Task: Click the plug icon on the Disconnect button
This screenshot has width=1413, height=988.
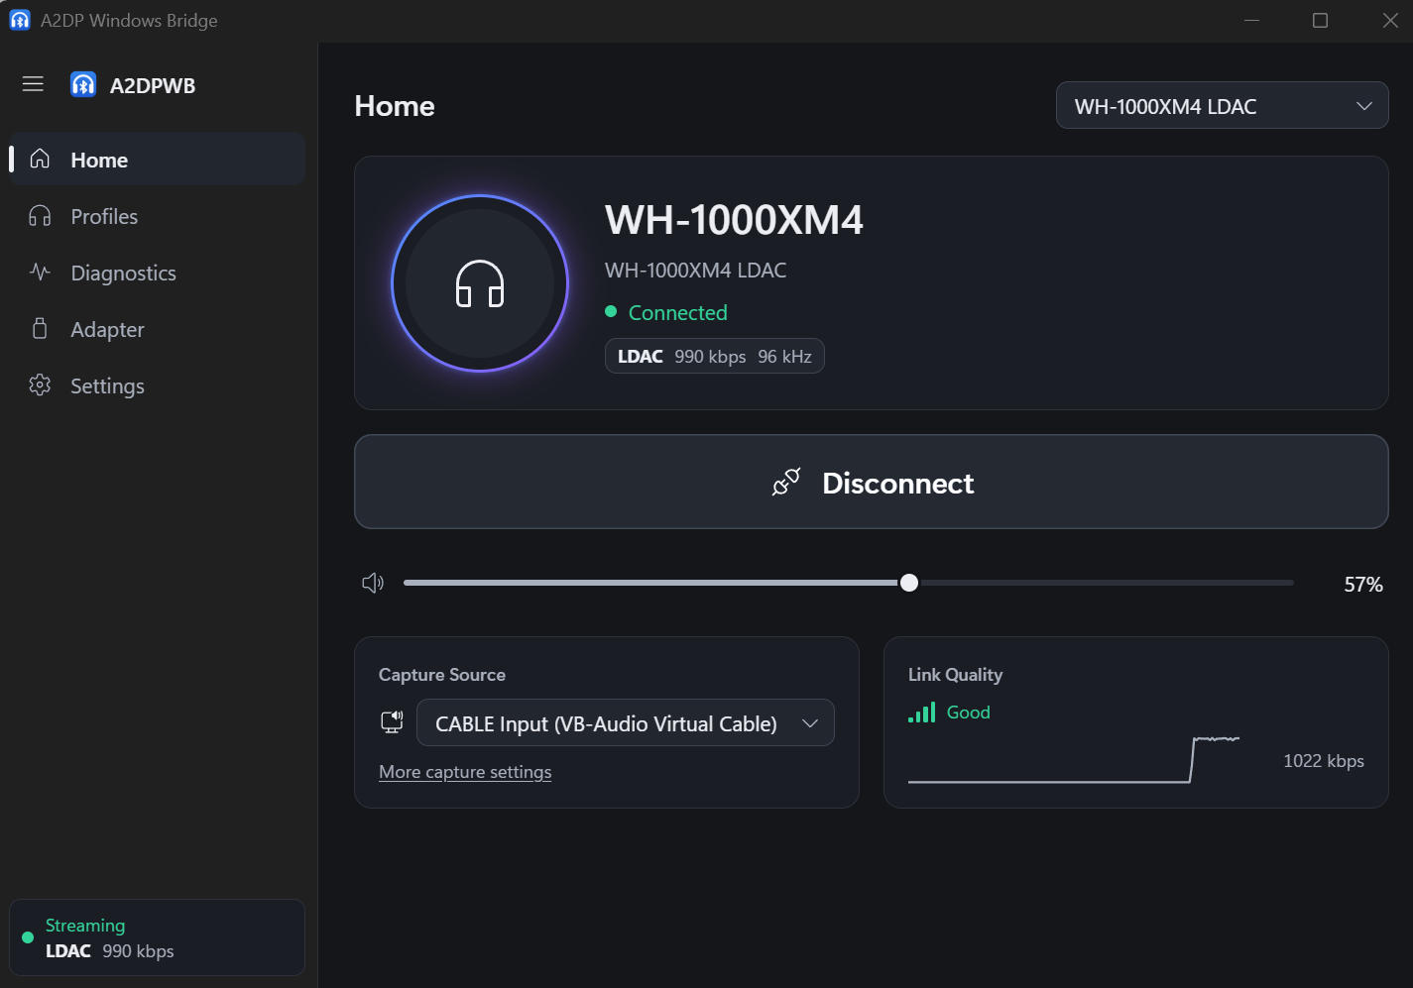Action: pos(786,483)
